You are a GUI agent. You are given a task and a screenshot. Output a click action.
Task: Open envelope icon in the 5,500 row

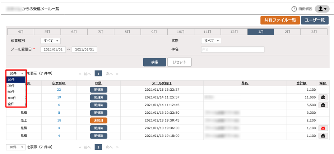click(323, 105)
